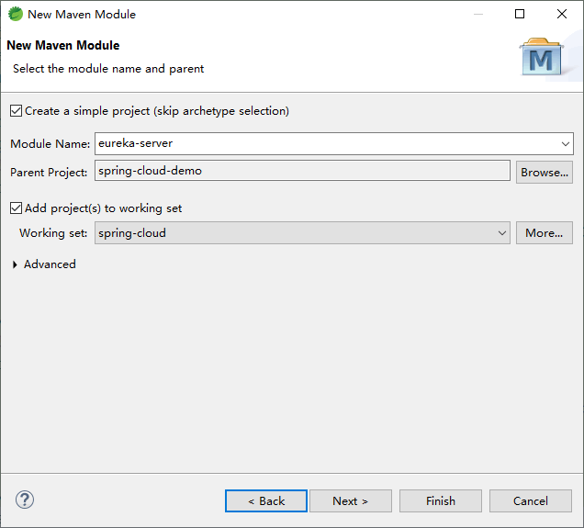This screenshot has width=584, height=528.
Task: Expand the Advanced section
Action: (x=16, y=264)
